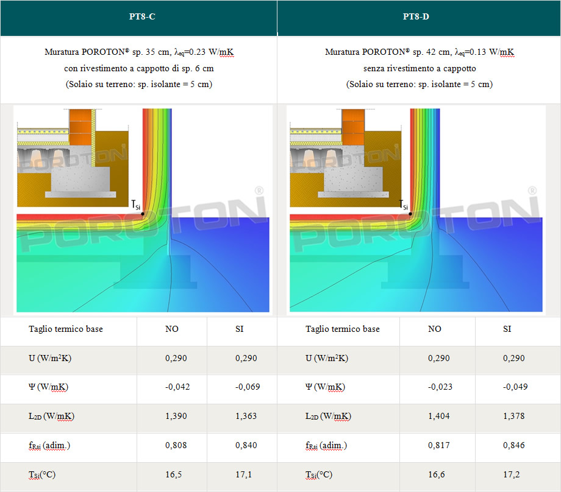Click the 'Ψ (W/mK)' row label for PT8-D
This screenshot has height=492, width=561.
[325, 387]
